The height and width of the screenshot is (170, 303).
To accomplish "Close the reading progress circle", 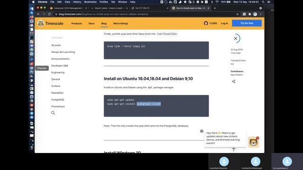I will coord(236,38).
